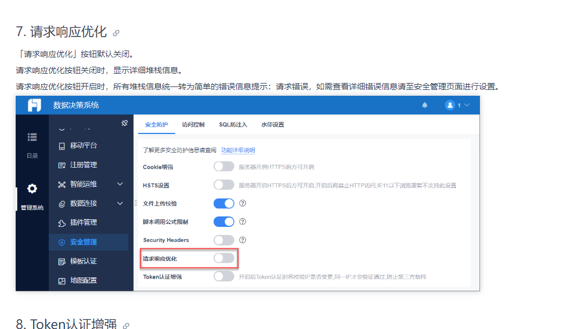The height and width of the screenshot is (329, 581).
Task: Click the 插件管理 puzzle icon
Action: click(x=62, y=223)
